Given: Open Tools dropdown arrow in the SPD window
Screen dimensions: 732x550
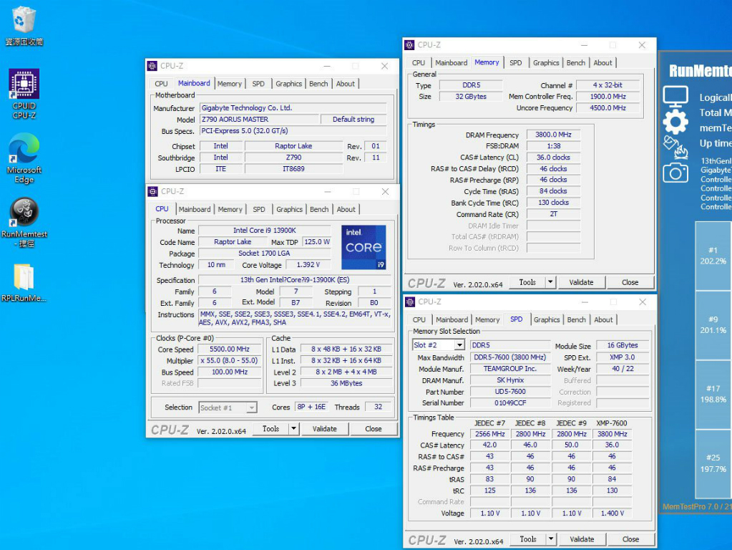Looking at the screenshot, I should pos(551,539).
